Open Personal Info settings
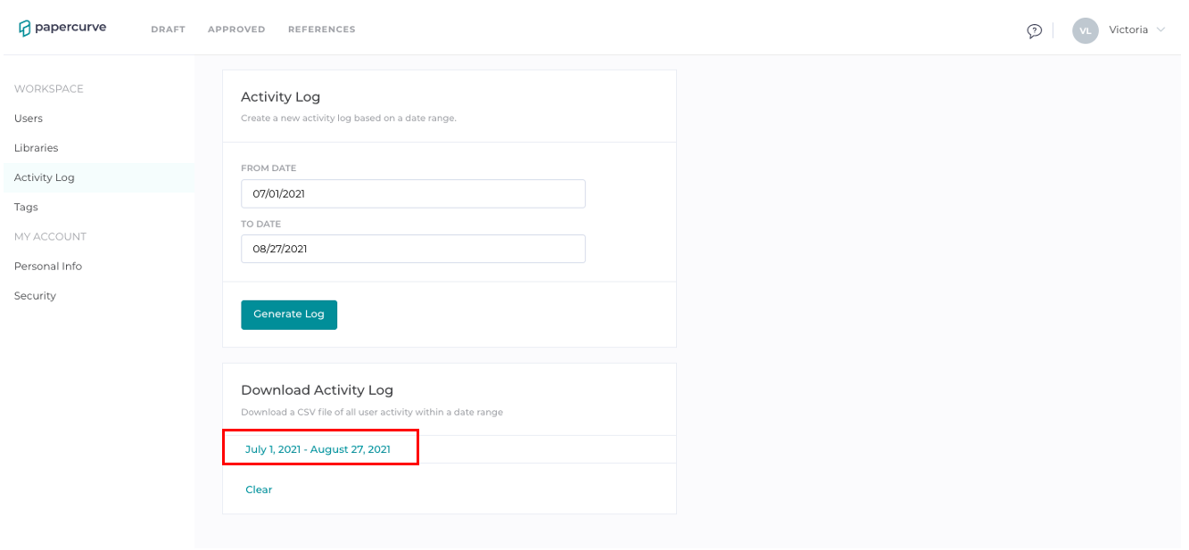Screen dimensions: 1189x550 tap(48, 267)
